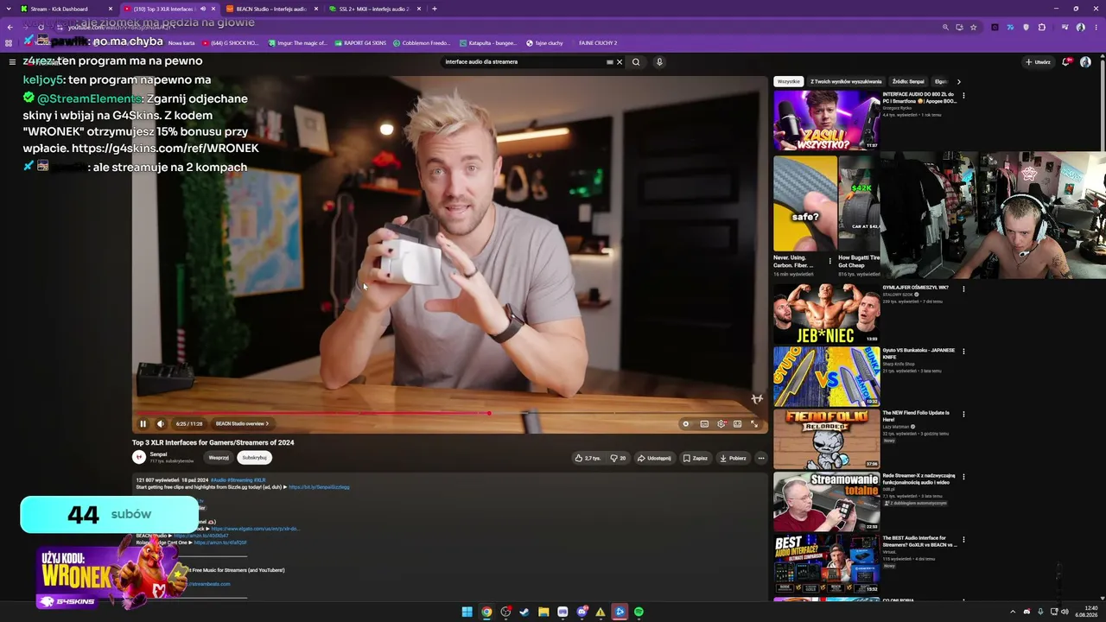Select the 'Z Twoich wyników wyszukiwania' chip

pos(846,81)
